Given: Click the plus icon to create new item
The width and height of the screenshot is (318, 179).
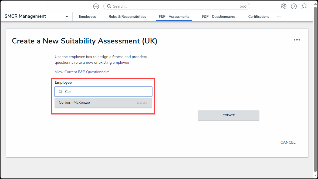Looking at the screenshot, I should (x=96, y=6).
